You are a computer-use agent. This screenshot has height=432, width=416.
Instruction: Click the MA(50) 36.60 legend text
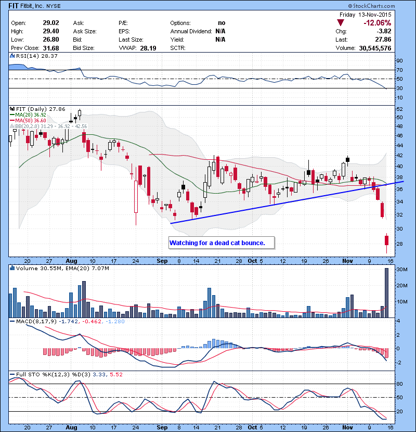click(x=31, y=120)
